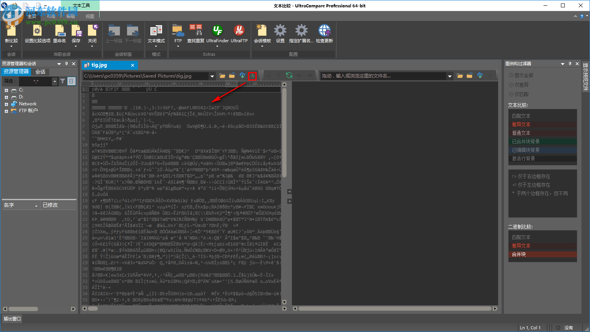Click the 检查更新 check updates icon
590x332 pixels.
(324, 31)
